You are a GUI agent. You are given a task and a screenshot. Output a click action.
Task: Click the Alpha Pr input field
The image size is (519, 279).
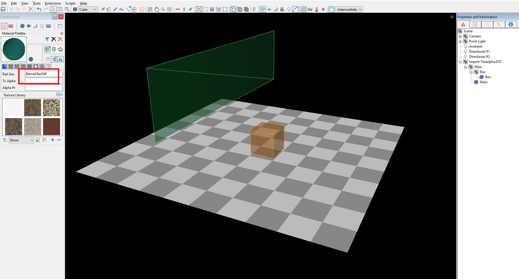(44, 88)
